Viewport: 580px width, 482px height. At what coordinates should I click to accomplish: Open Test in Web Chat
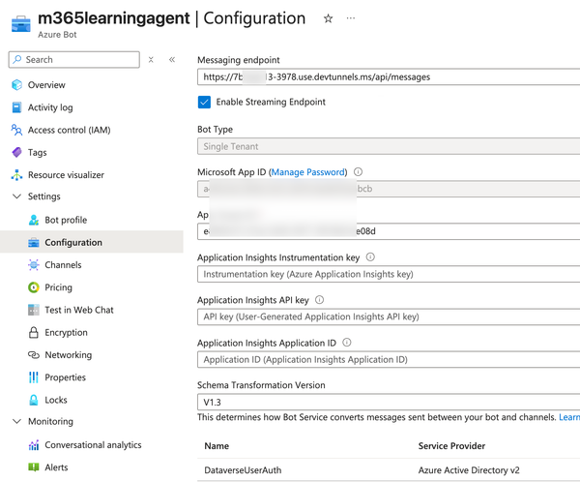tap(79, 310)
